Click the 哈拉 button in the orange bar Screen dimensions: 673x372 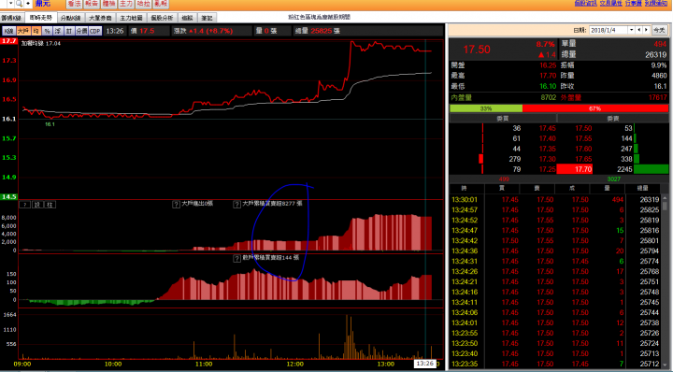coord(143,4)
